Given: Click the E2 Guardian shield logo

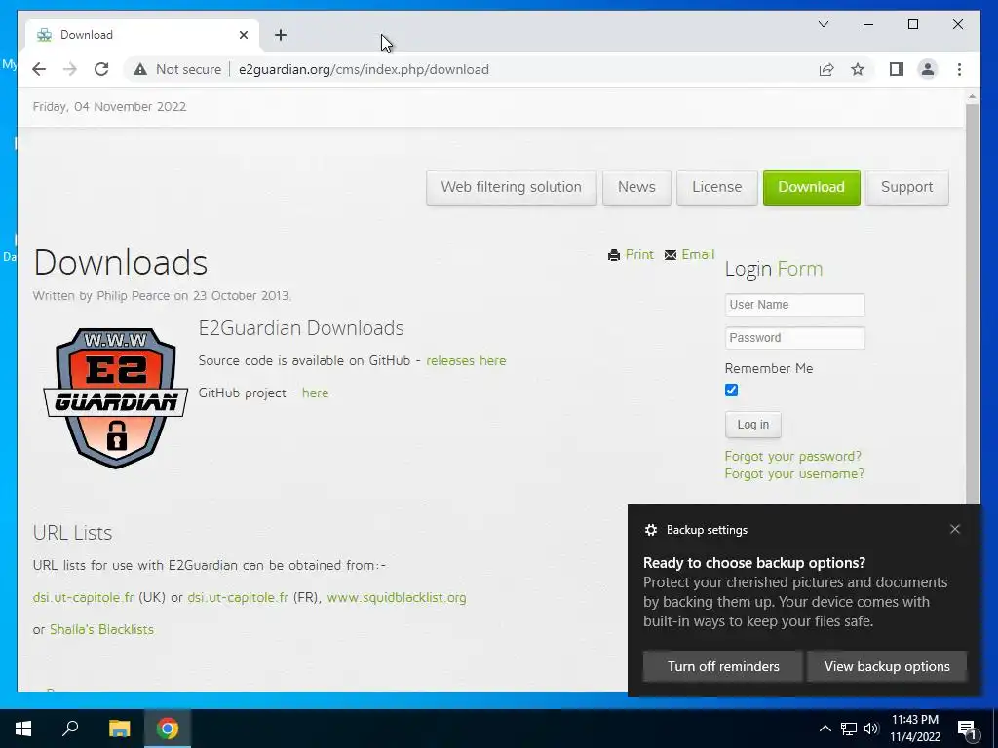Looking at the screenshot, I should [x=115, y=397].
